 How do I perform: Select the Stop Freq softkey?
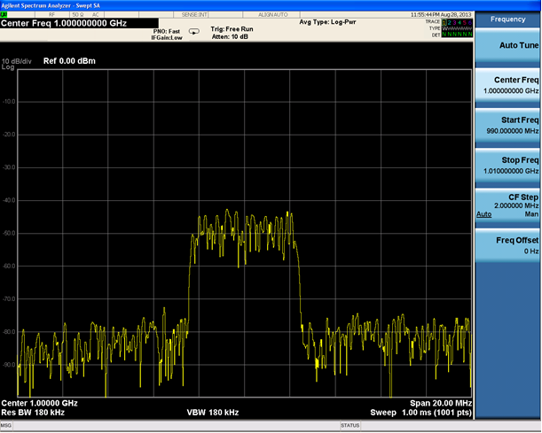point(508,165)
